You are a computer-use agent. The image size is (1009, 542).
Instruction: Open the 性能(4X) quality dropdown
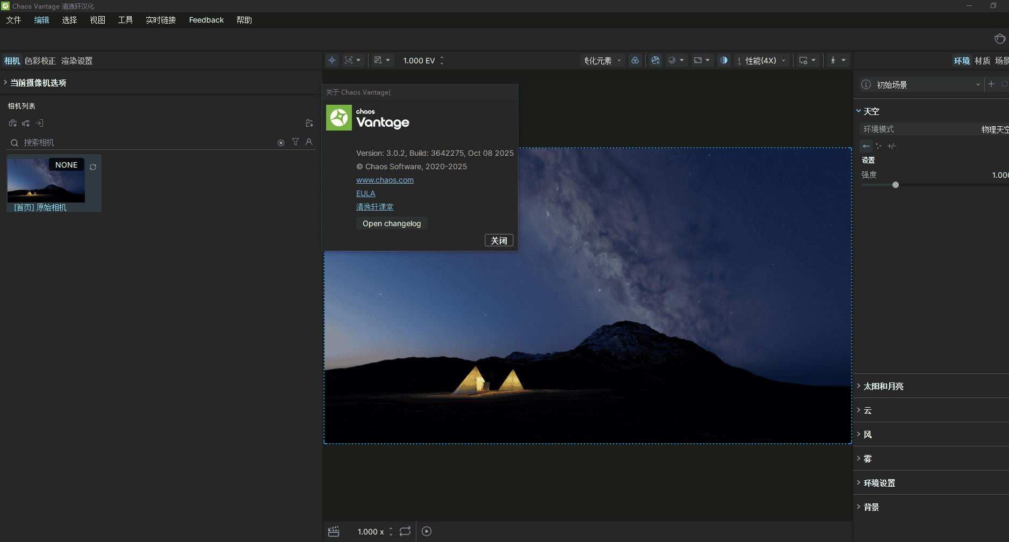[765, 61]
